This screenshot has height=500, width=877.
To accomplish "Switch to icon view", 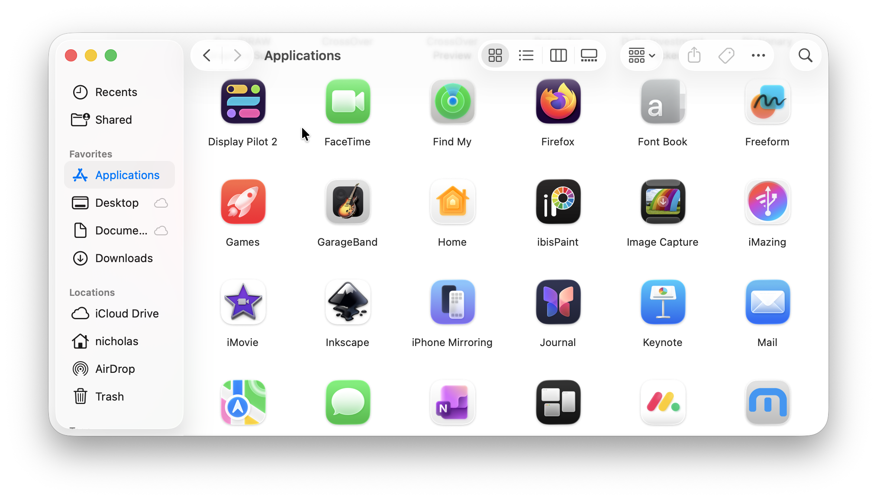I will tap(495, 55).
